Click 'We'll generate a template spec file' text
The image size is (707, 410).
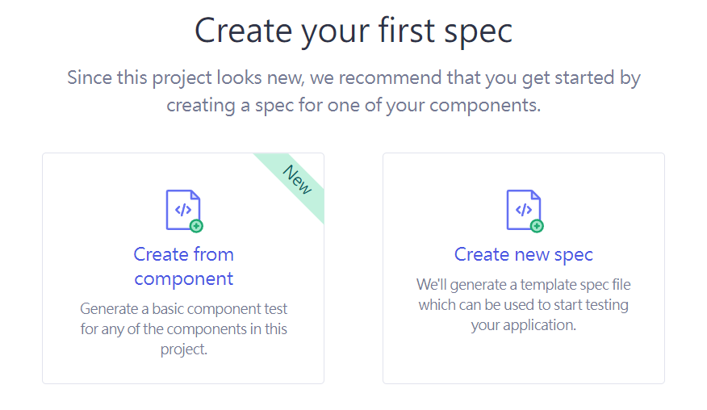(523, 285)
